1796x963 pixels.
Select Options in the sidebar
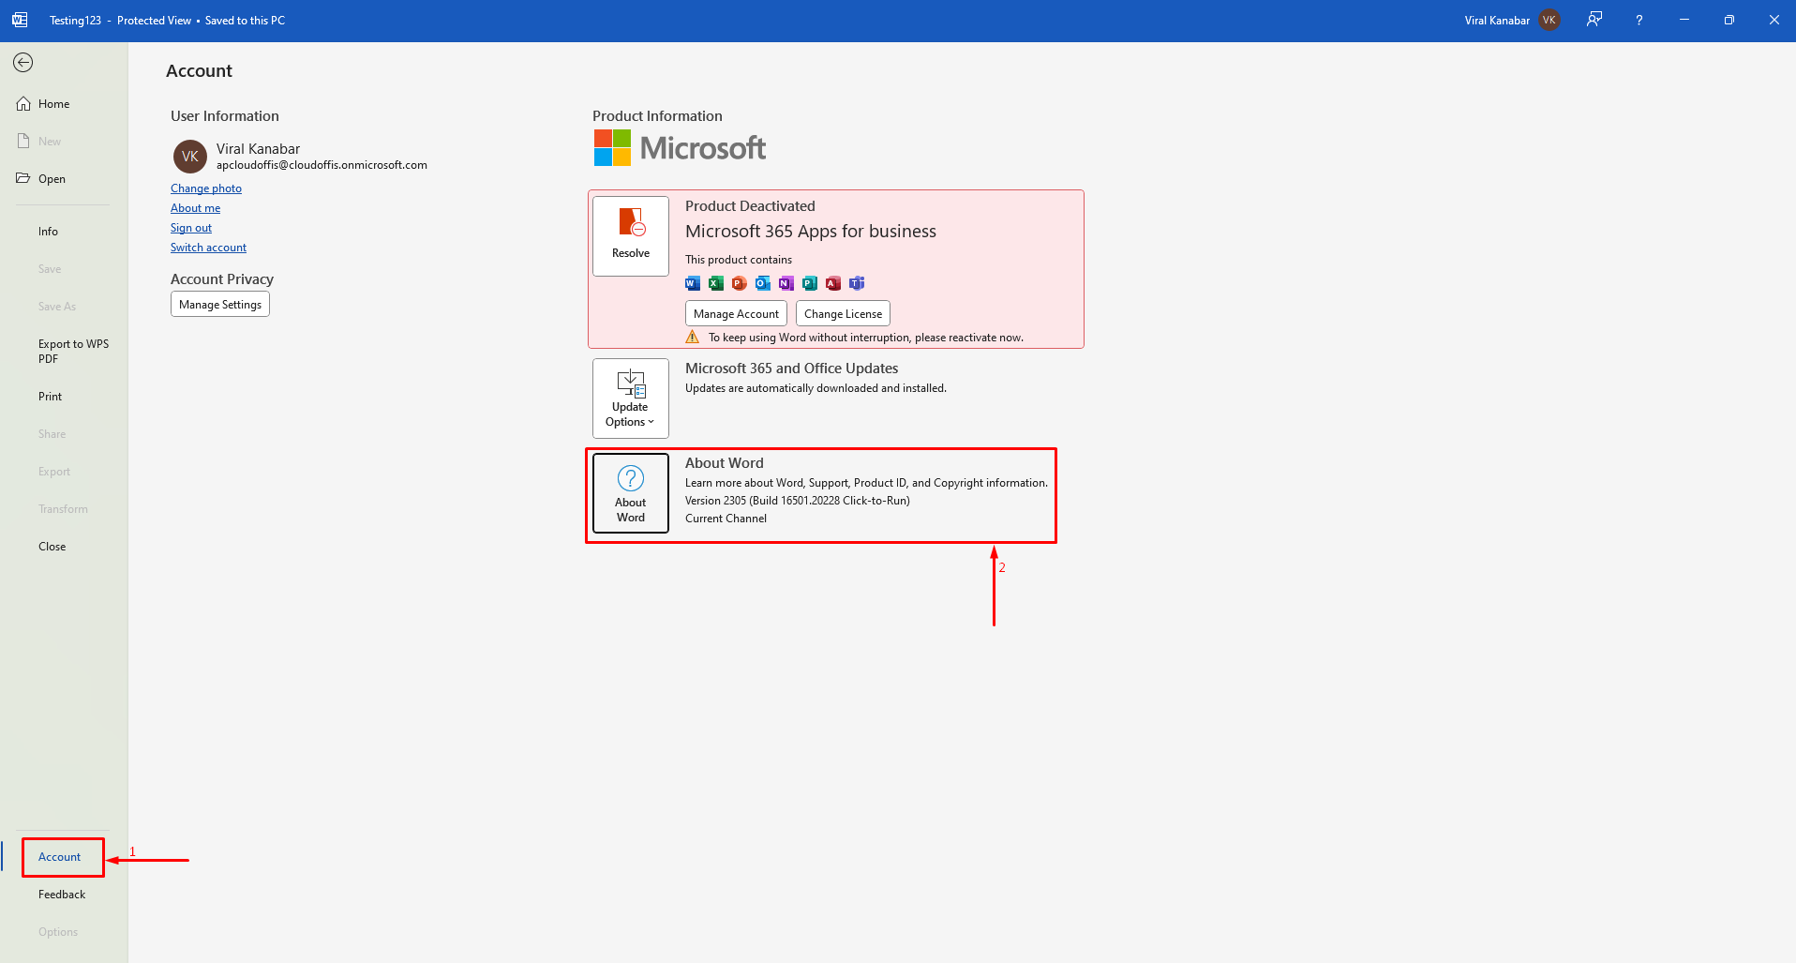pos(58,932)
